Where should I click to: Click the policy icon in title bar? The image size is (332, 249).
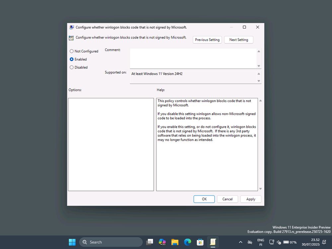[72, 27]
